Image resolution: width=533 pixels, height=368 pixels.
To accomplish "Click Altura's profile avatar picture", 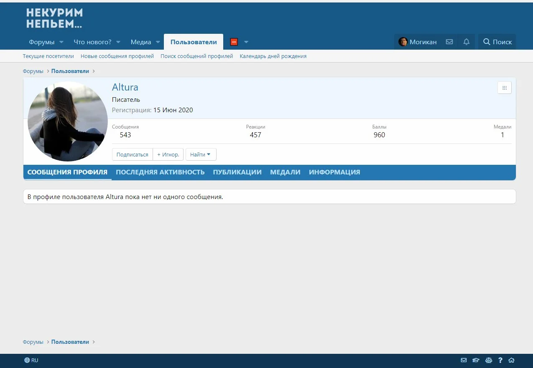I will pos(68,121).
